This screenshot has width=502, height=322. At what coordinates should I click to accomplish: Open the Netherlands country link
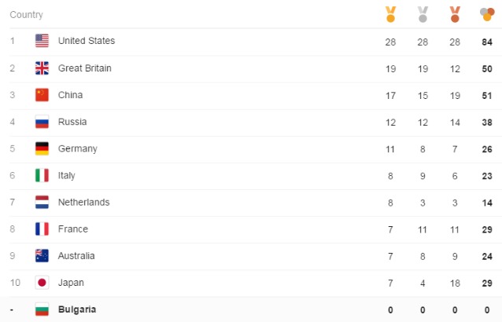point(83,202)
